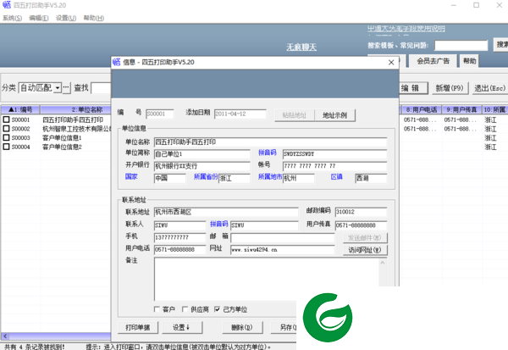
Task: Click the 编辑 button in main window
Action: (414, 88)
